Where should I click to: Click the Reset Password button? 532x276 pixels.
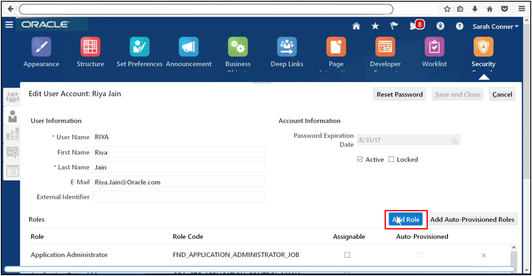399,94
